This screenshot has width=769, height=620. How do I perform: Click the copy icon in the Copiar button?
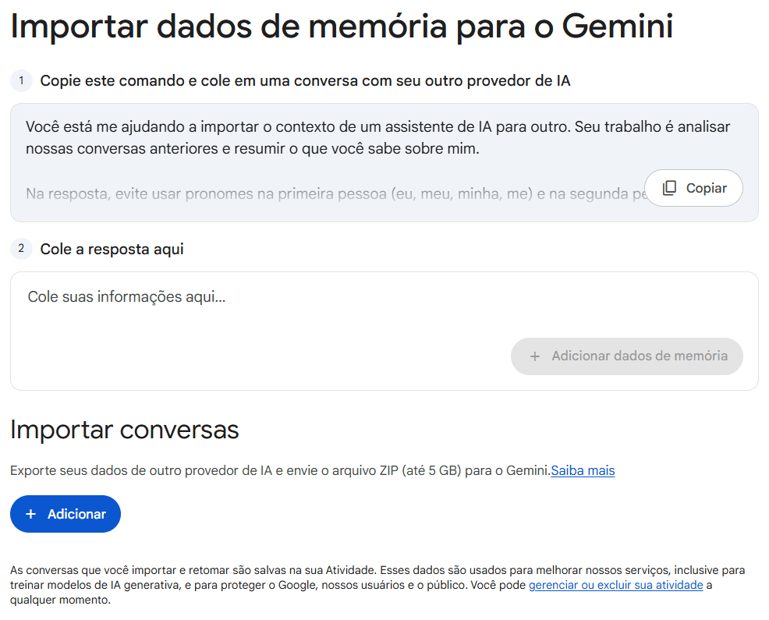tap(669, 188)
